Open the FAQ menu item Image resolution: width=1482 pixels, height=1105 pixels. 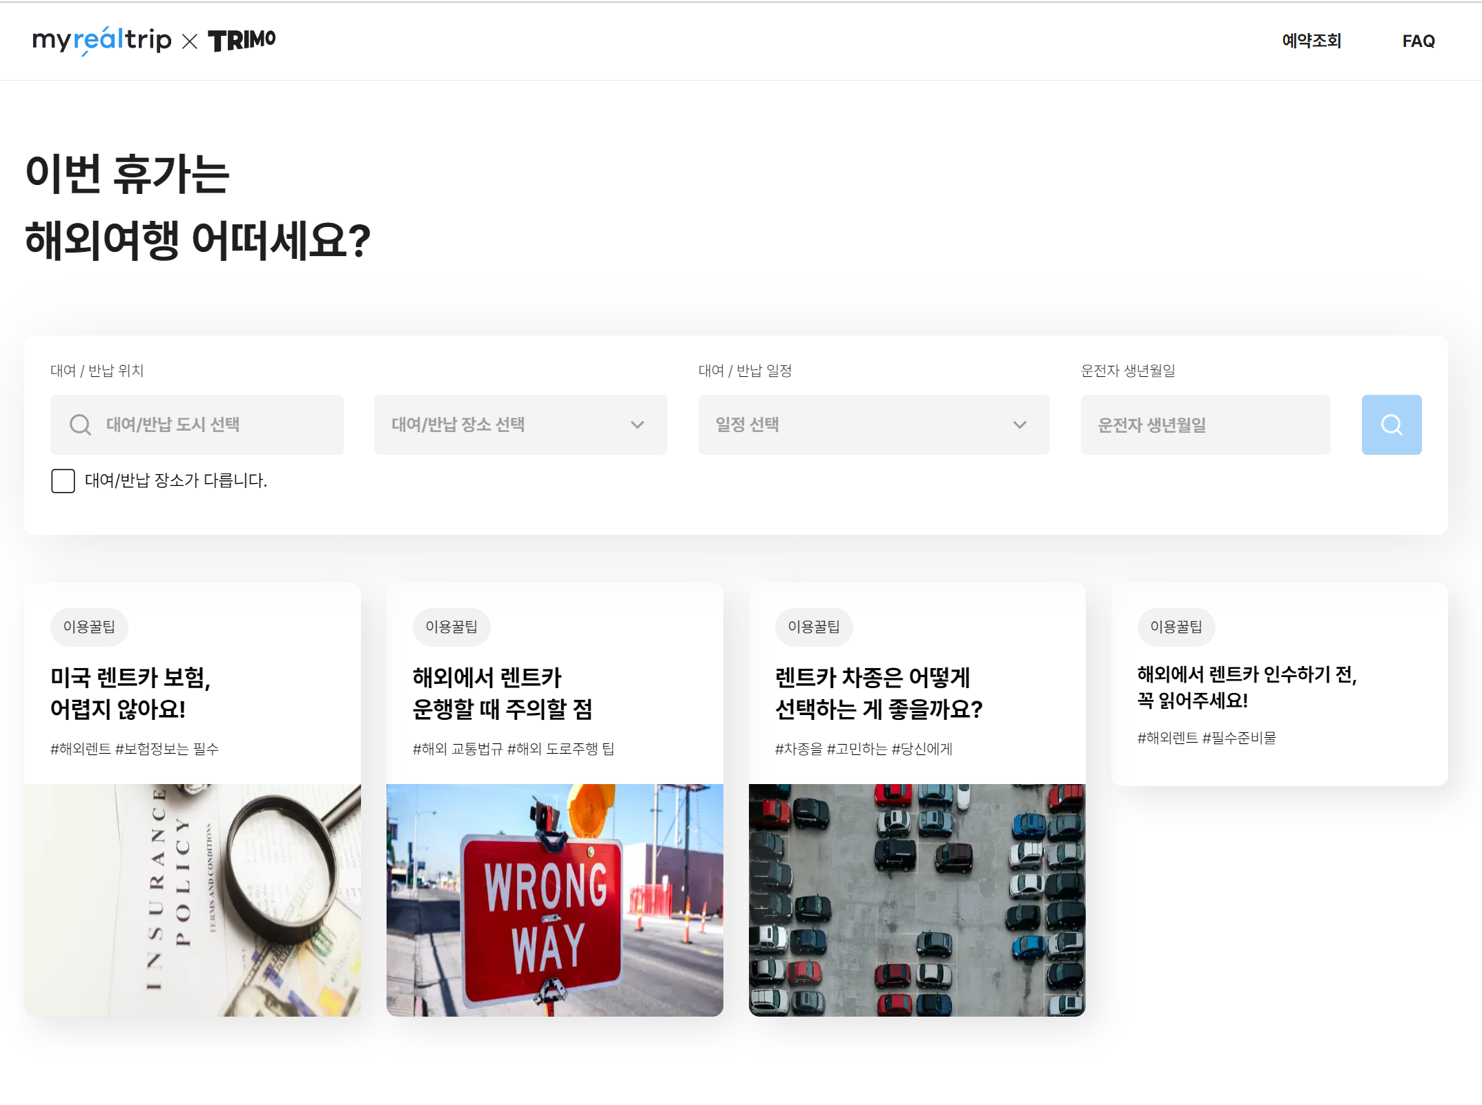point(1418,41)
